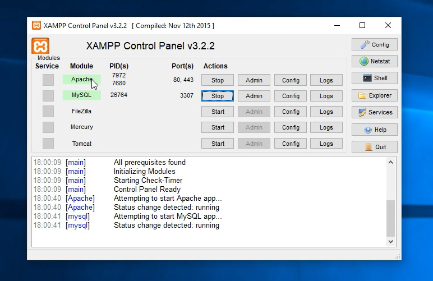Screen dimensions: 433x281
Task: Open Services from the right sidebar
Action: point(374,112)
